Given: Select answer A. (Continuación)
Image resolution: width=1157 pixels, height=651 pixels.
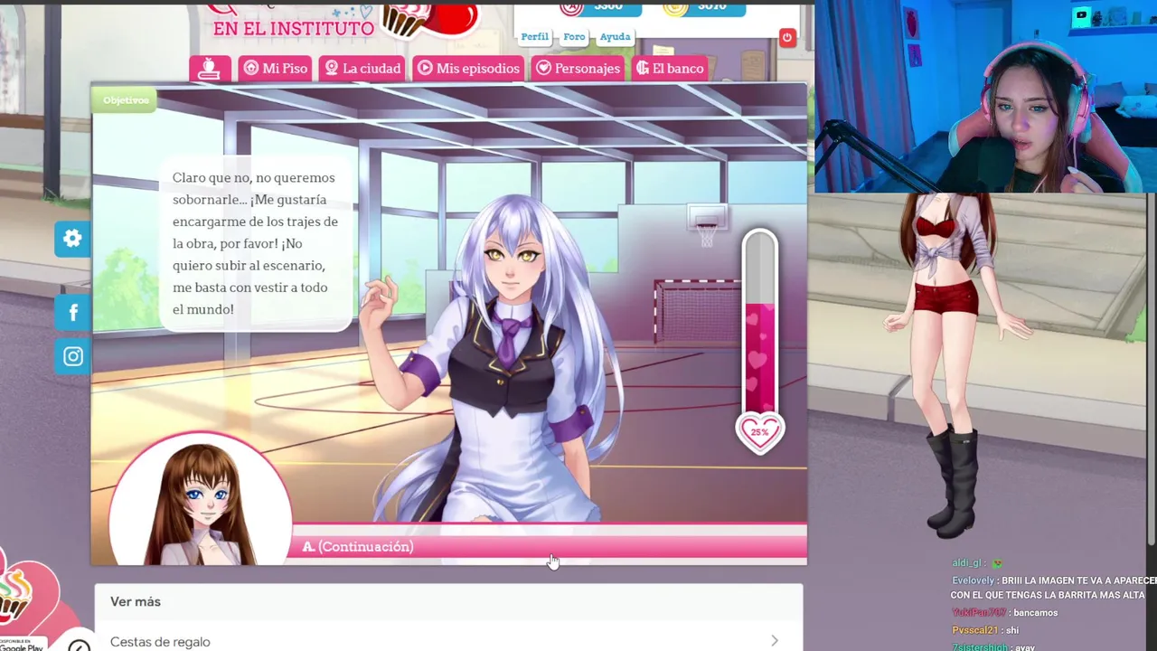Looking at the screenshot, I should tap(549, 546).
